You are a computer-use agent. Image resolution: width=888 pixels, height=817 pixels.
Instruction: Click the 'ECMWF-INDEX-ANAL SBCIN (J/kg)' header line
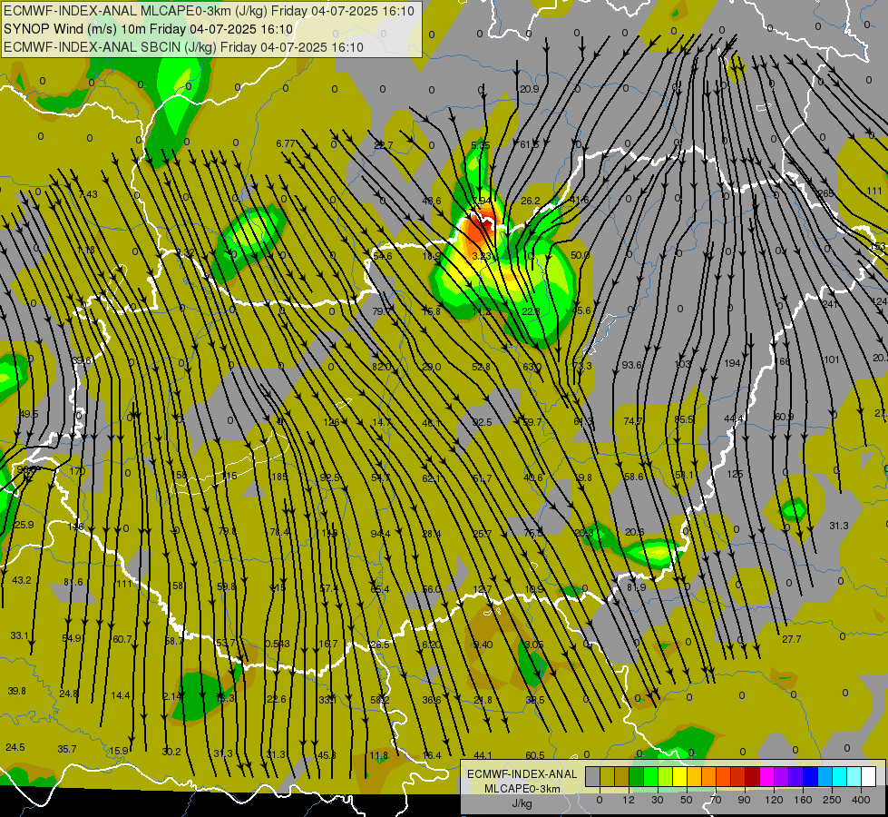183,47
